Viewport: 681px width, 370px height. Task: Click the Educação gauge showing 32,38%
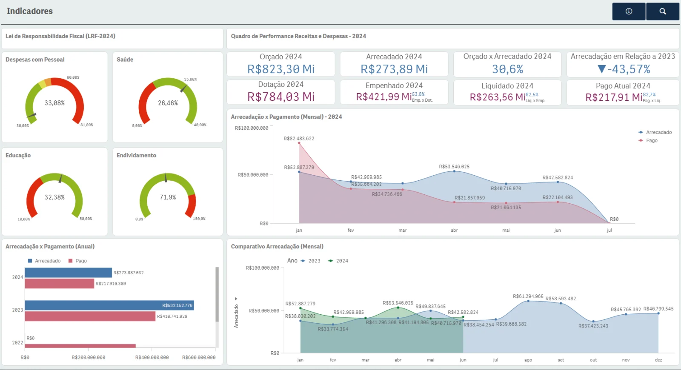pos(54,196)
